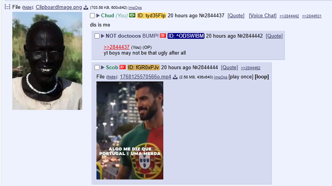Choose play once for the mp4
The height and width of the screenshot is (186, 332).
(241, 77)
